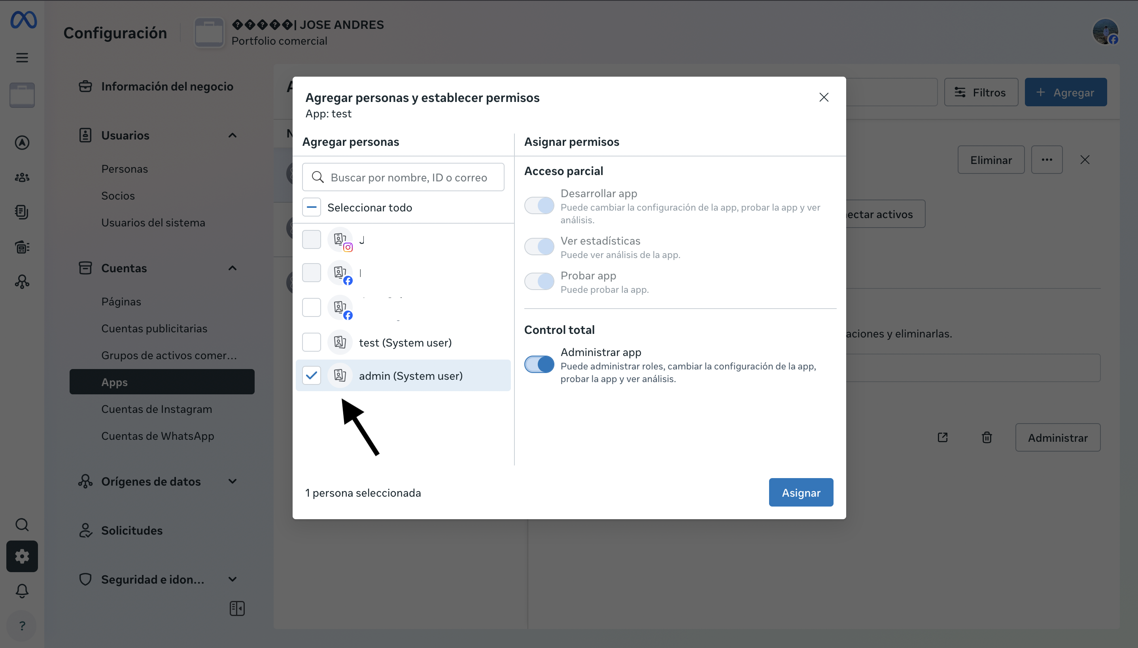Uncheck the admin (System user) checkbox
The image size is (1138, 648).
coord(311,376)
